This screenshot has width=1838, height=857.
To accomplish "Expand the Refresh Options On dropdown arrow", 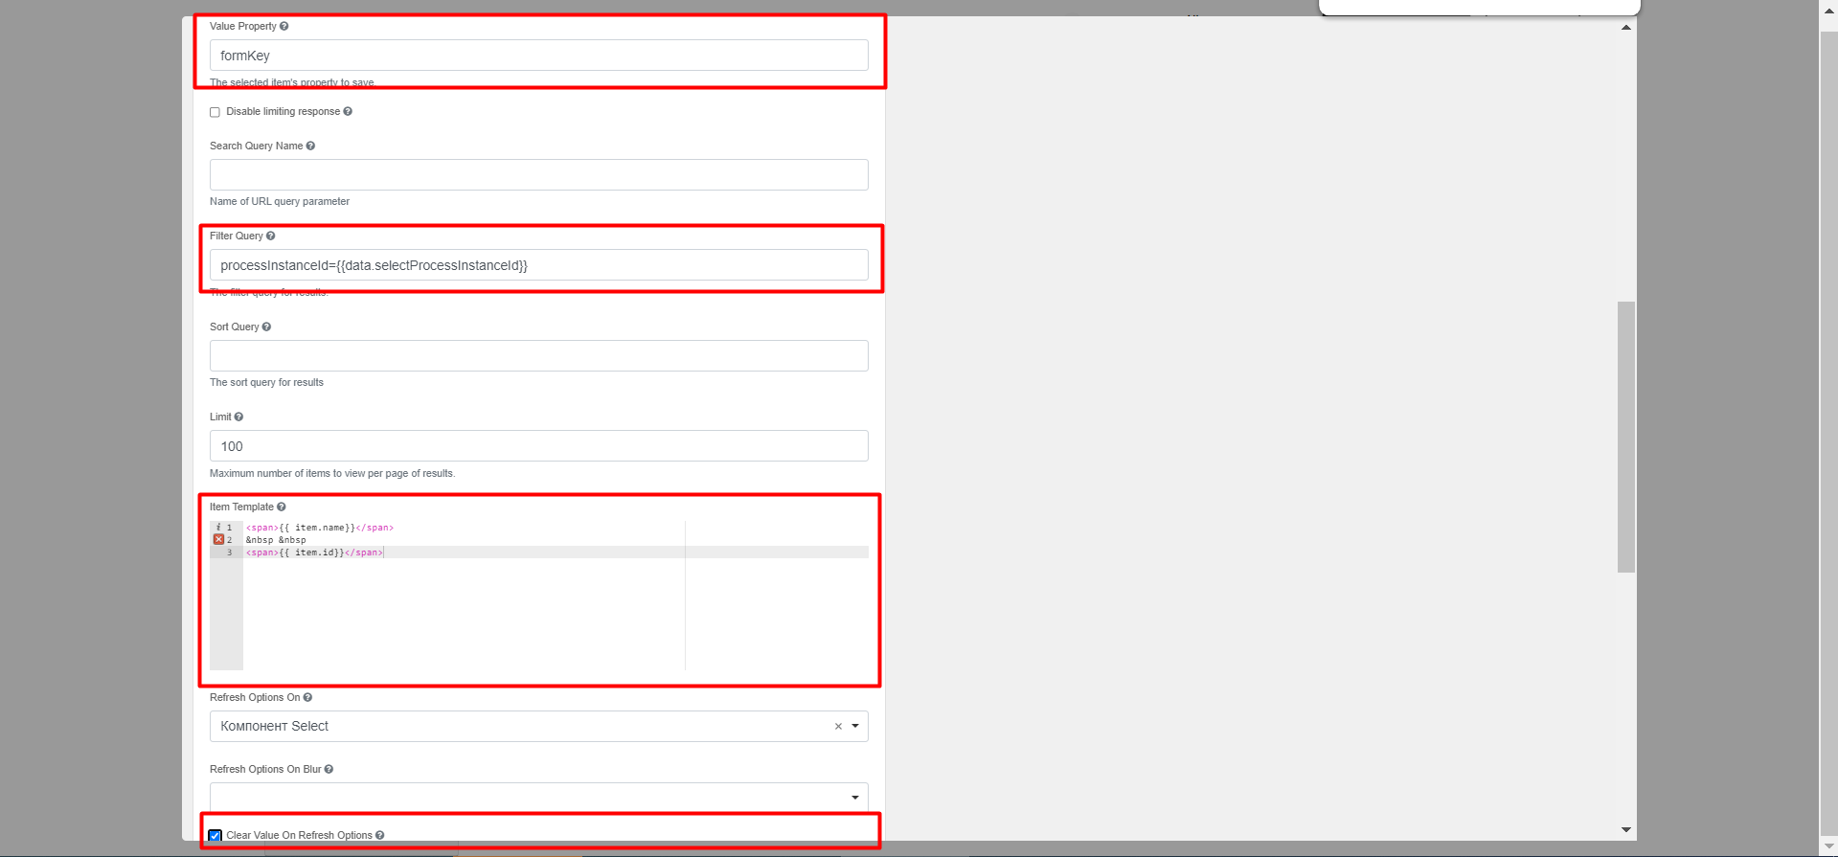I will (x=855, y=727).
